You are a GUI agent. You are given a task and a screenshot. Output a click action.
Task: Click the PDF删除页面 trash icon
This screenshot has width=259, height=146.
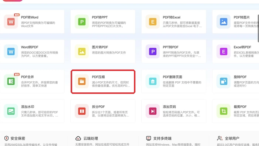pos(152,81)
